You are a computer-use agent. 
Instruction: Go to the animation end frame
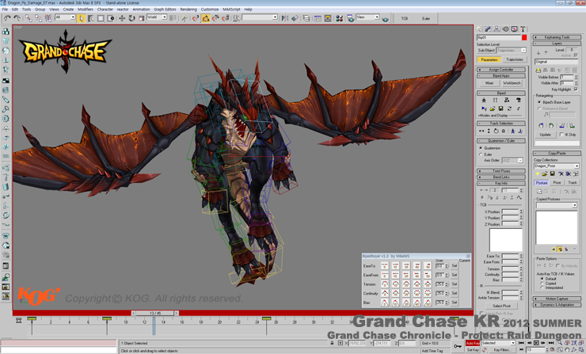pyautogui.click(x=551, y=343)
